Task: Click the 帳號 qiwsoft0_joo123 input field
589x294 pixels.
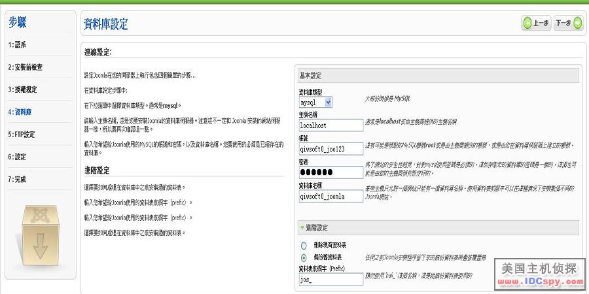Action: click(x=331, y=149)
